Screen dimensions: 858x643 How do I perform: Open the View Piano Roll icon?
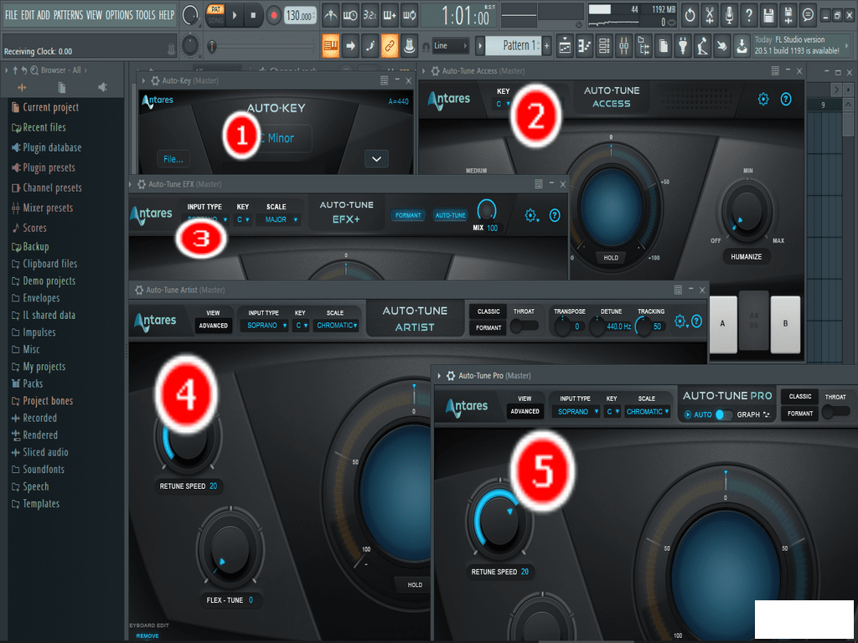coord(584,46)
